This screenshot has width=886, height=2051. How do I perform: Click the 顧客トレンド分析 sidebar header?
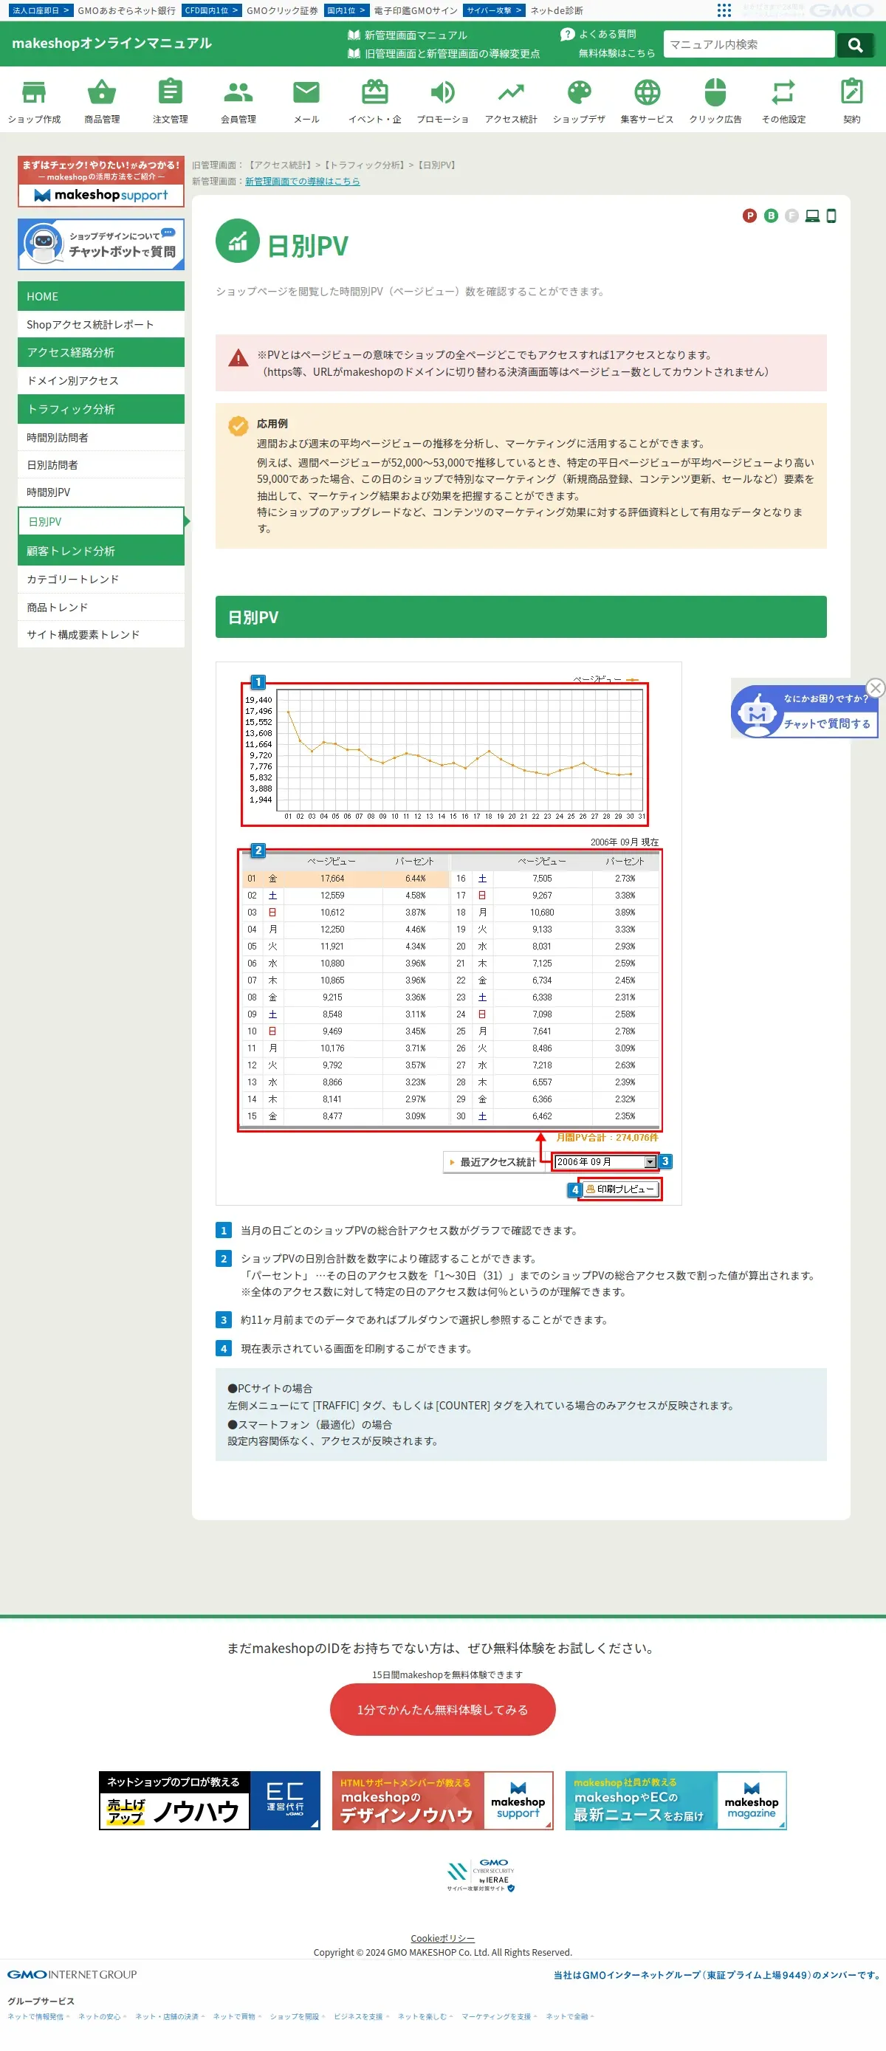(x=101, y=551)
